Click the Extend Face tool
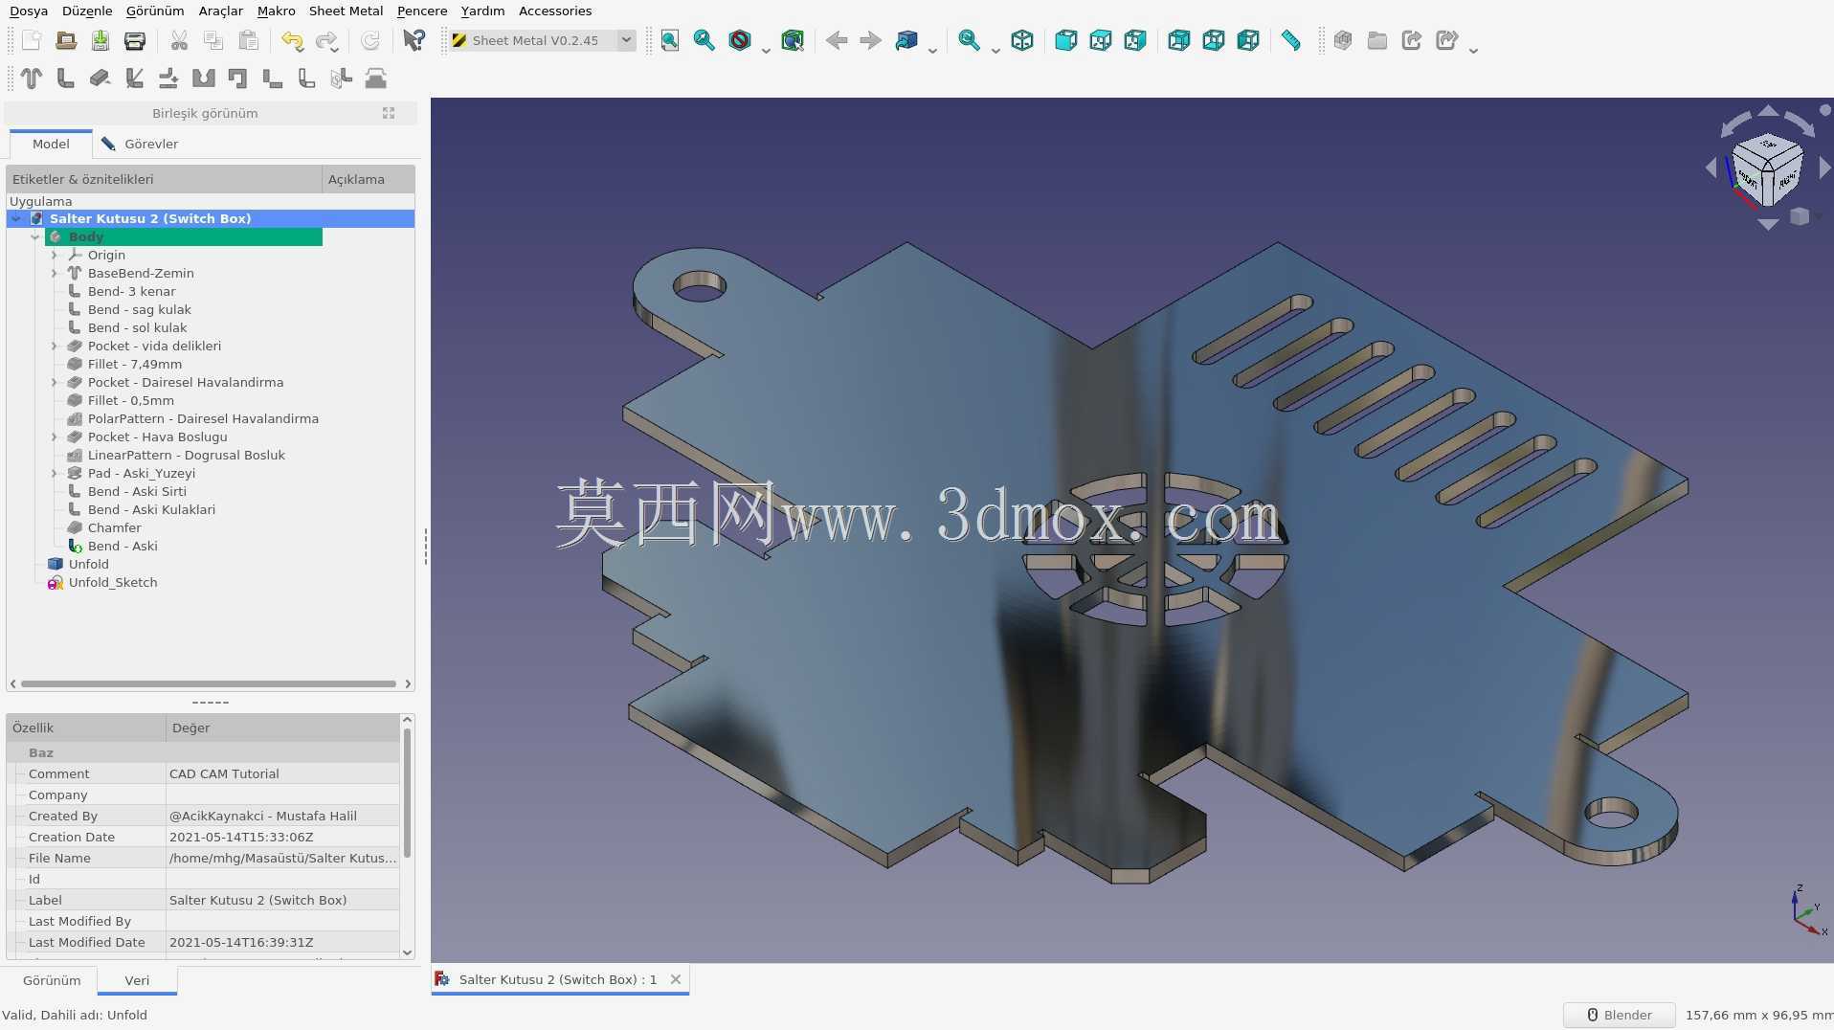Image resolution: width=1834 pixels, height=1030 pixels. coord(101,78)
